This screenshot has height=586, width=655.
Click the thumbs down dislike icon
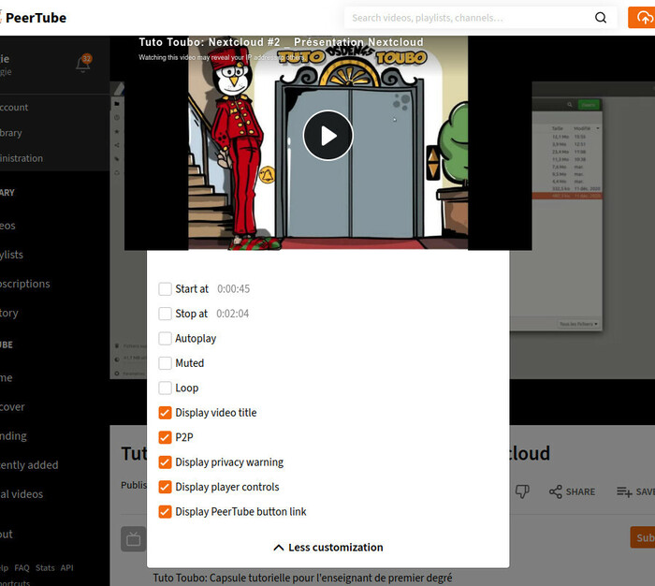(524, 491)
